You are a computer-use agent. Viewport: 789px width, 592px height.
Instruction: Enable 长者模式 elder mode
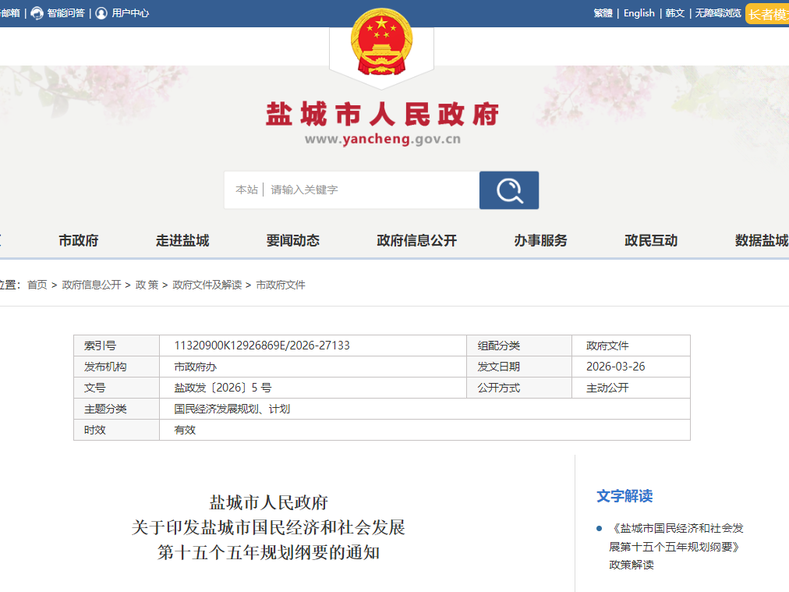click(x=767, y=14)
